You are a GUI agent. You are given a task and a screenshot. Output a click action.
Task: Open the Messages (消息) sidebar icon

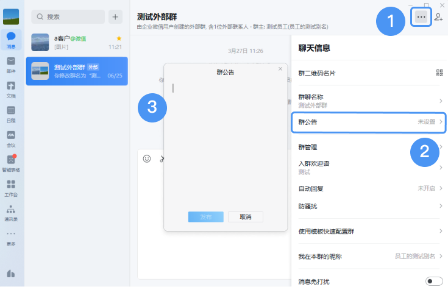point(11,40)
